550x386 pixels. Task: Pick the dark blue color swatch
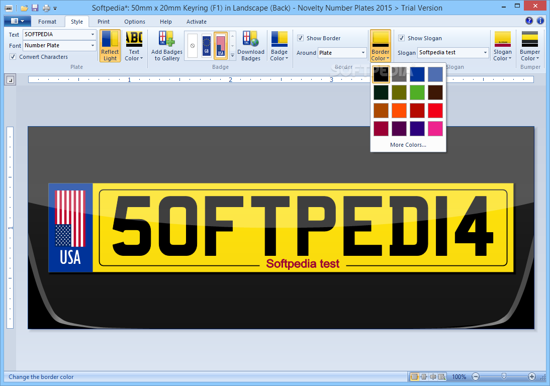tap(417, 74)
